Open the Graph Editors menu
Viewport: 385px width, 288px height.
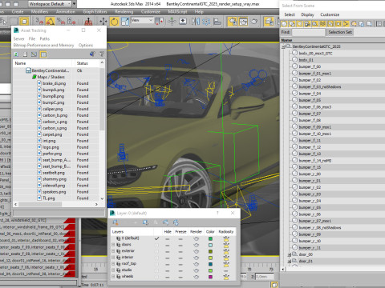[95, 12]
